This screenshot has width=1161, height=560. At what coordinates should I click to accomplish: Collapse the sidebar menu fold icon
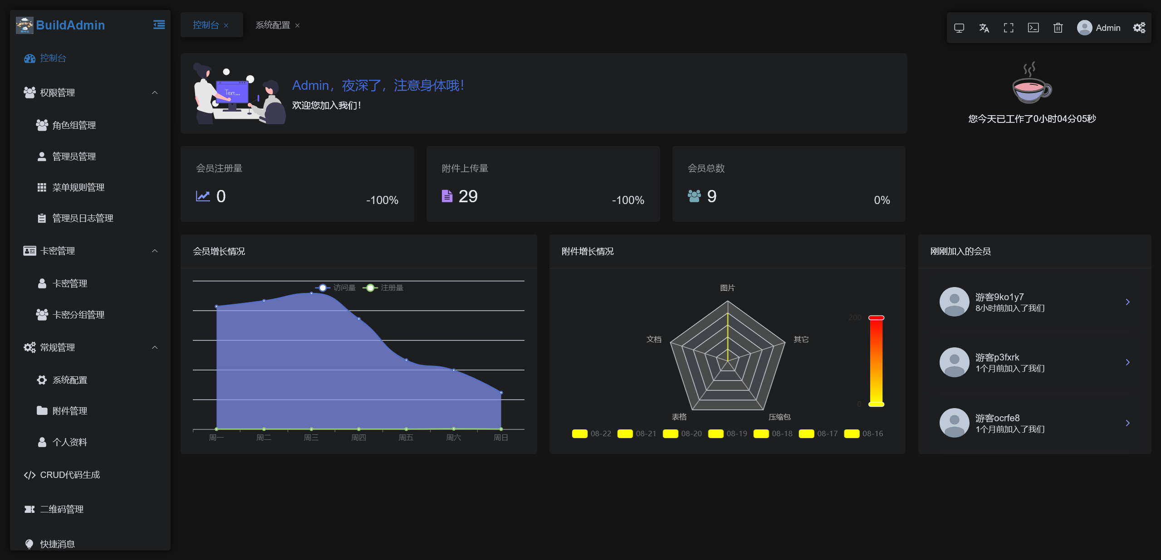[x=159, y=25]
